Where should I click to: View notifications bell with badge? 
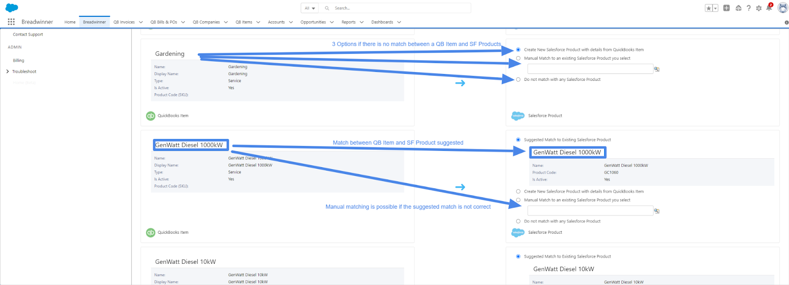tap(769, 7)
